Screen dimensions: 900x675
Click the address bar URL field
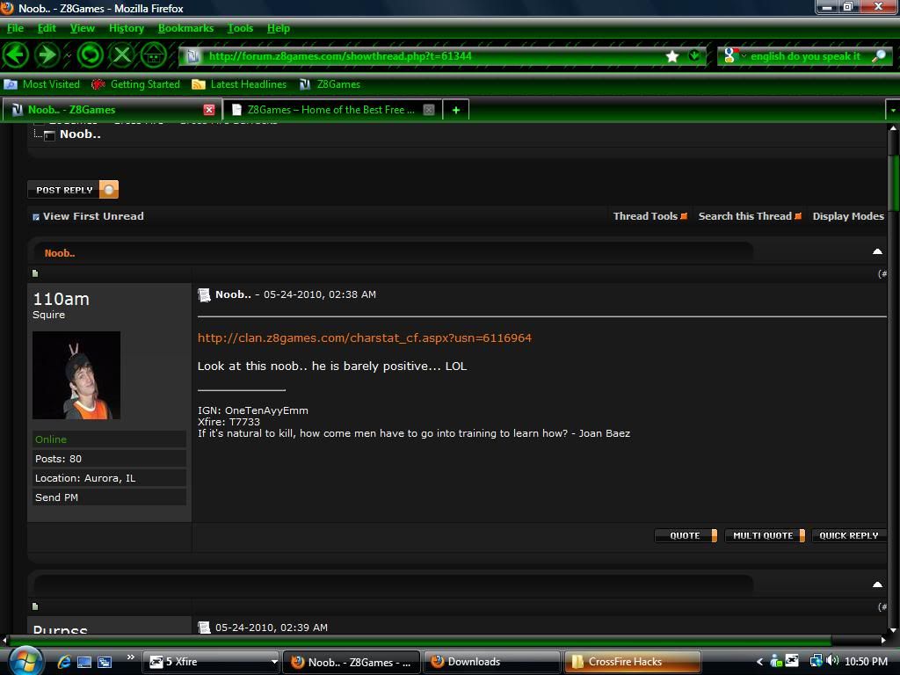[431, 56]
